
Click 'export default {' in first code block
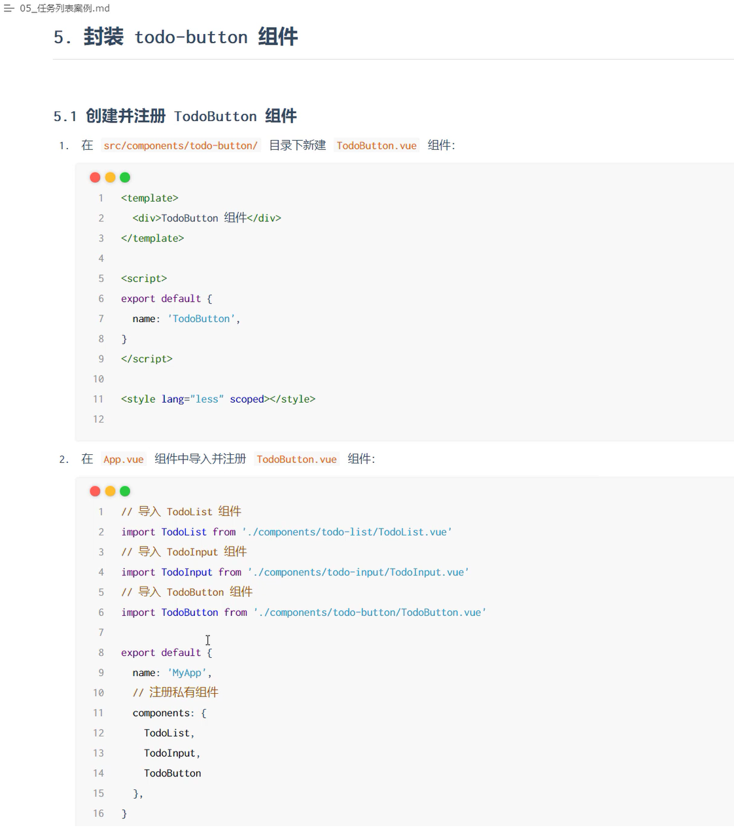pyautogui.click(x=167, y=298)
